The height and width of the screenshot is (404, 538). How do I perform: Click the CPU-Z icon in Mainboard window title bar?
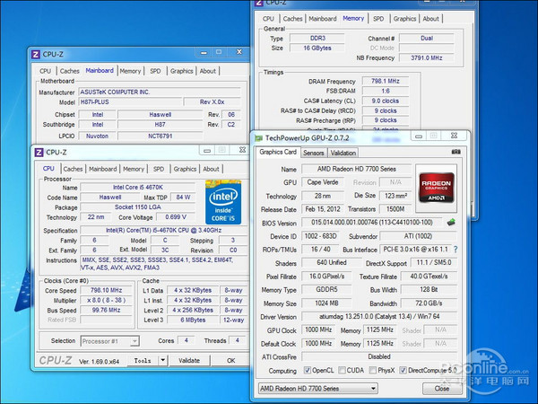pyautogui.click(x=36, y=54)
